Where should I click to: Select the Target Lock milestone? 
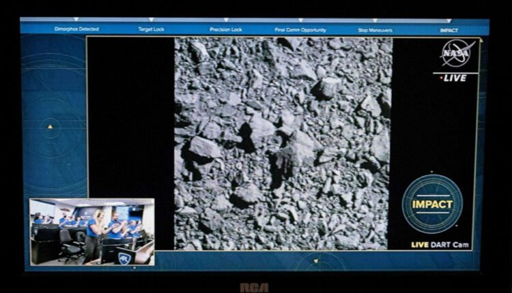click(150, 29)
